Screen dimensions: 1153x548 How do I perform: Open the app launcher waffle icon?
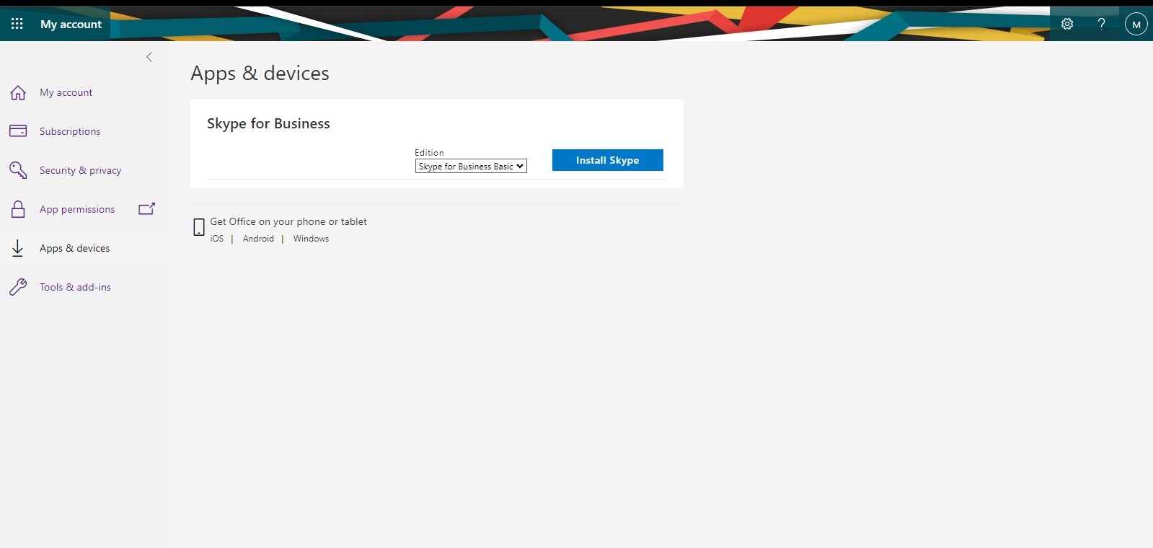coord(17,24)
